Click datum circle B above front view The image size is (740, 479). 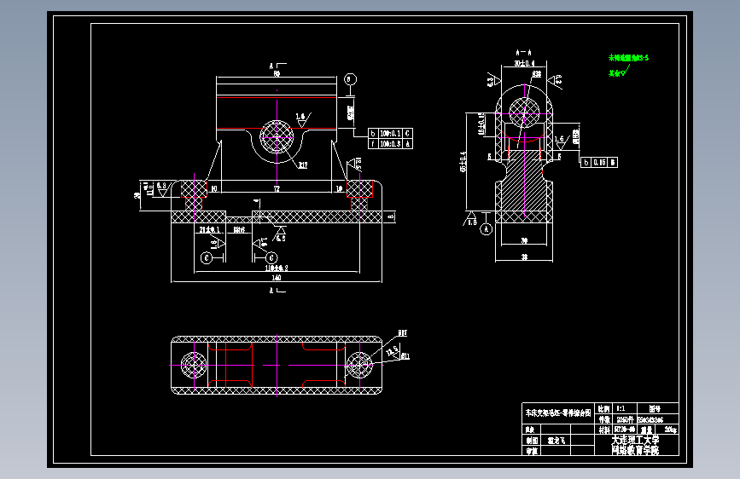coord(350,79)
